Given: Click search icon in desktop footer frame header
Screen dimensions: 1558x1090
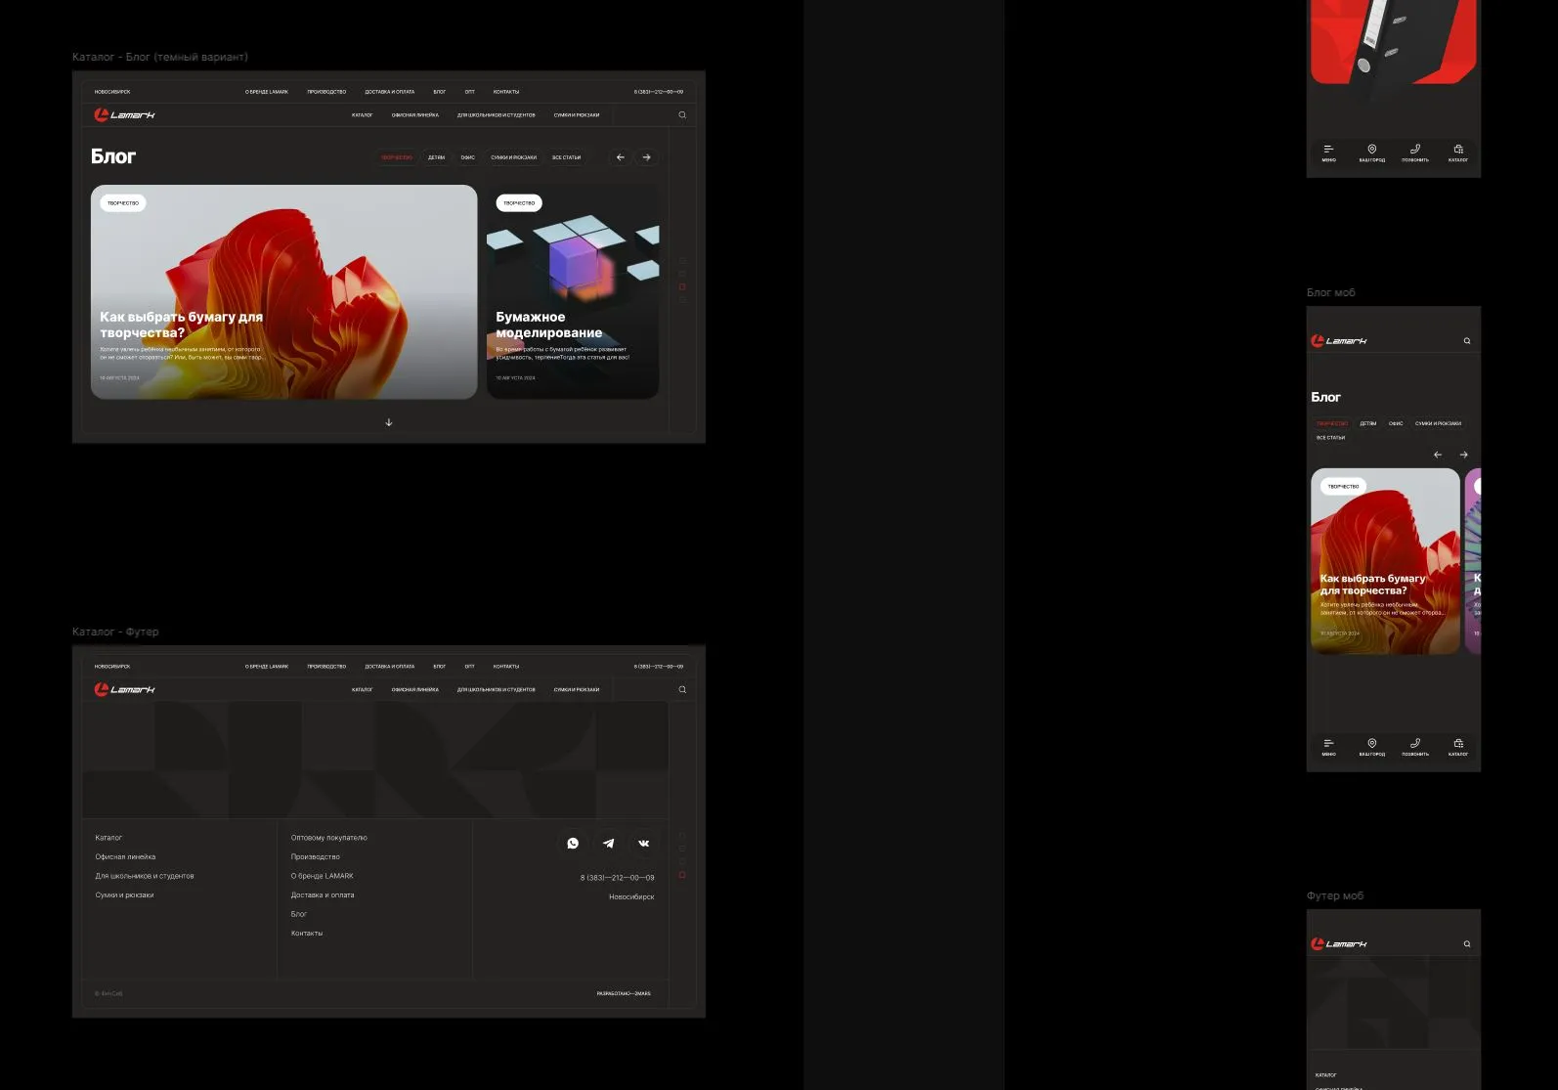Looking at the screenshot, I should (x=682, y=690).
